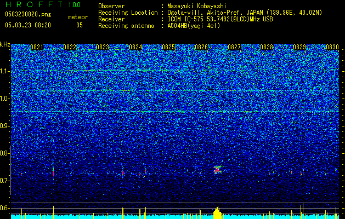Image resolution: width=345 pixels, height=219 pixels.
Task: Click the file name 0503230820.png
Action: click(x=28, y=14)
